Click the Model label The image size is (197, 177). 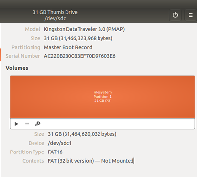[33, 29]
